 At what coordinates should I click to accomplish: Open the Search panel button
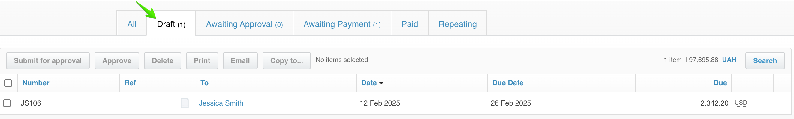point(765,61)
